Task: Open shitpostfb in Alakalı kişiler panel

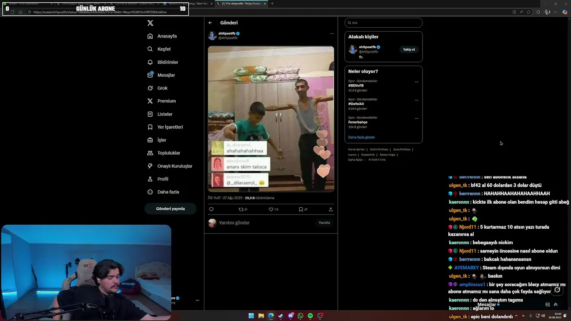Action: coord(368,47)
